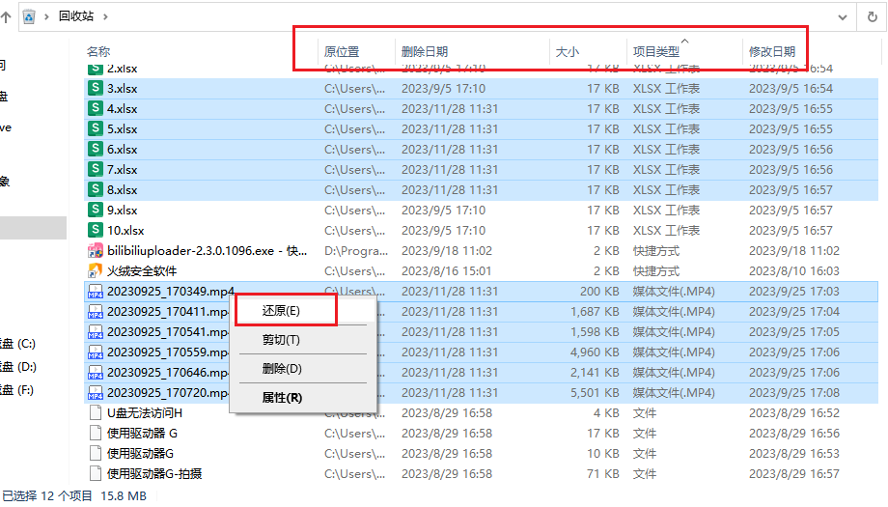Click the 火绒安全软件 shortcut icon

click(x=96, y=270)
